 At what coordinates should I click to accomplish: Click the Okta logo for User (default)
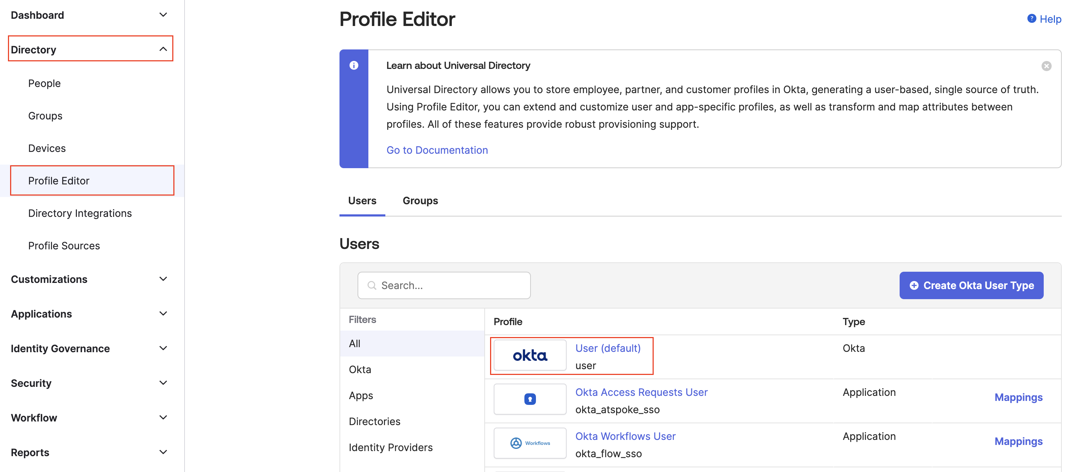tap(530, 355)
